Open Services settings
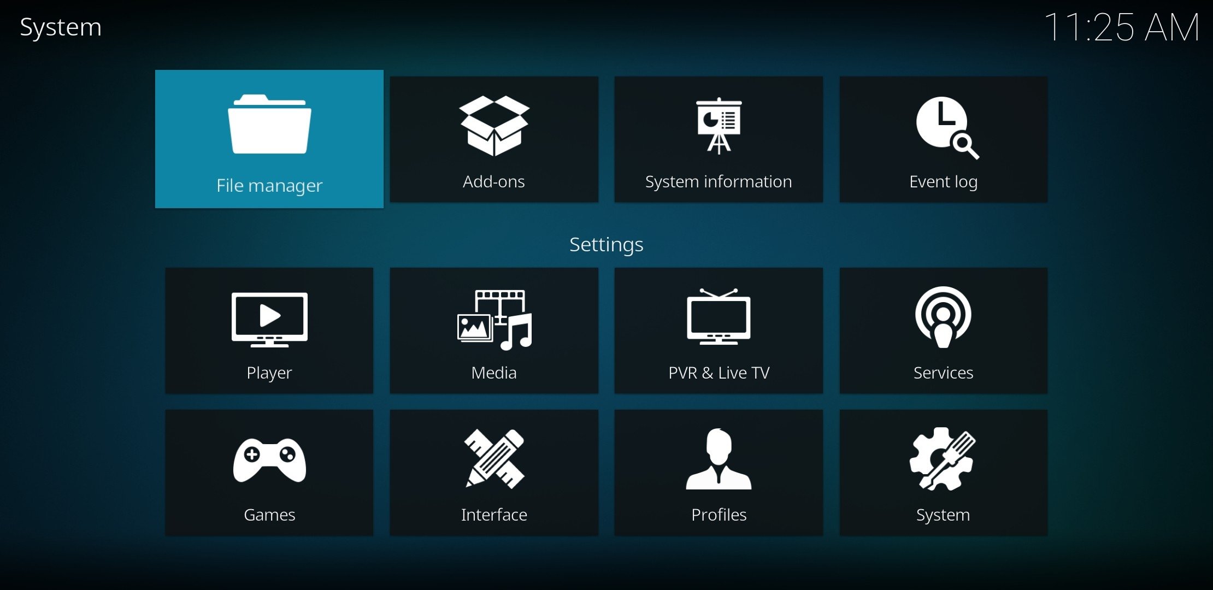 (x=942, y=333)
